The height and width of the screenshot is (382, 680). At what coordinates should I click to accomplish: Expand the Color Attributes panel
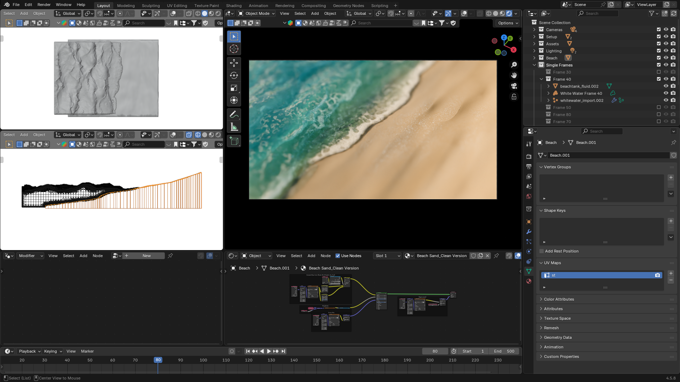tap(541, 299)
